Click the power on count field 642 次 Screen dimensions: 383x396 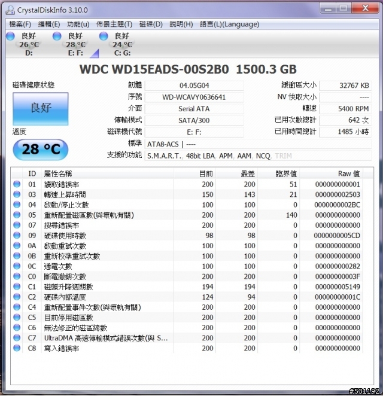pyautogui.click(x=345, y=120)
